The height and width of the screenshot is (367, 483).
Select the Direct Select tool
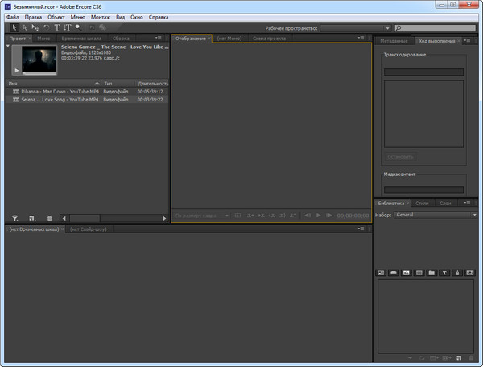25,27
